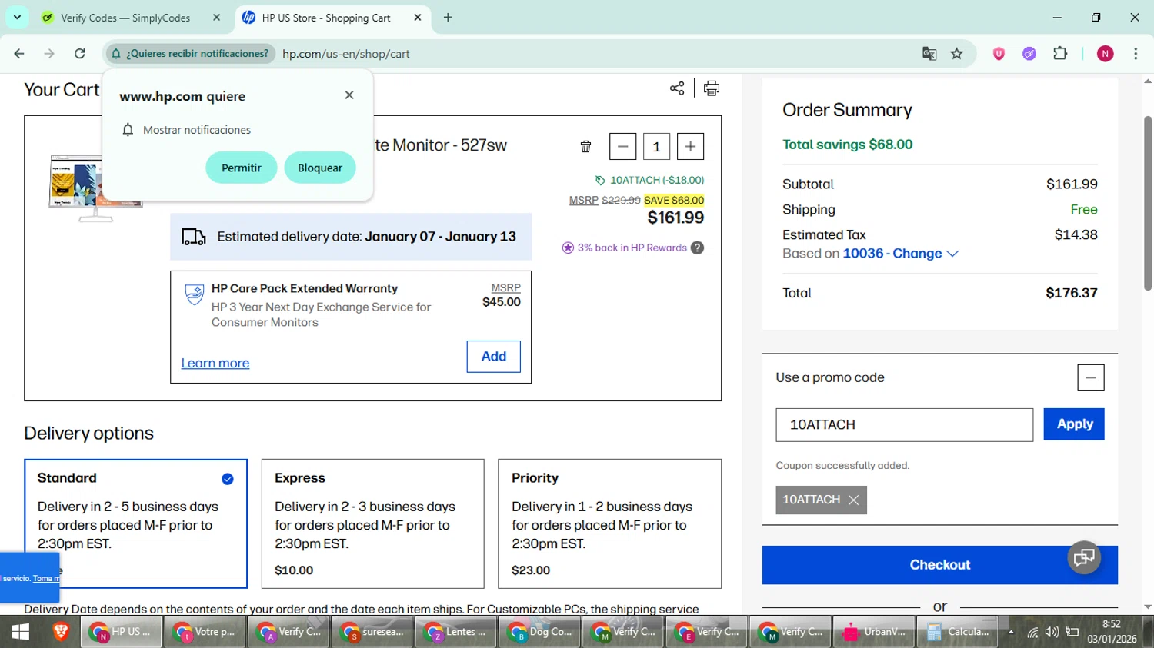Open the Learn more warranty link
Image resolution: width=1154 pixels, height=648 pixels.
point(215,363)
